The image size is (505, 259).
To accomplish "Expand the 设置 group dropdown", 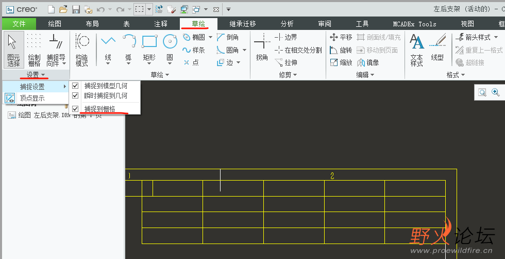I will pos(36,75).
